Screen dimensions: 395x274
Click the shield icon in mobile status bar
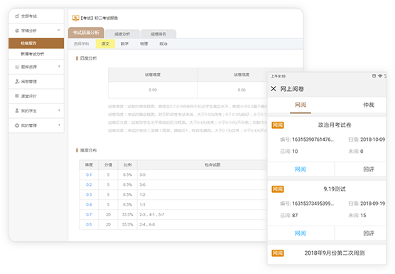coord(374,76)
